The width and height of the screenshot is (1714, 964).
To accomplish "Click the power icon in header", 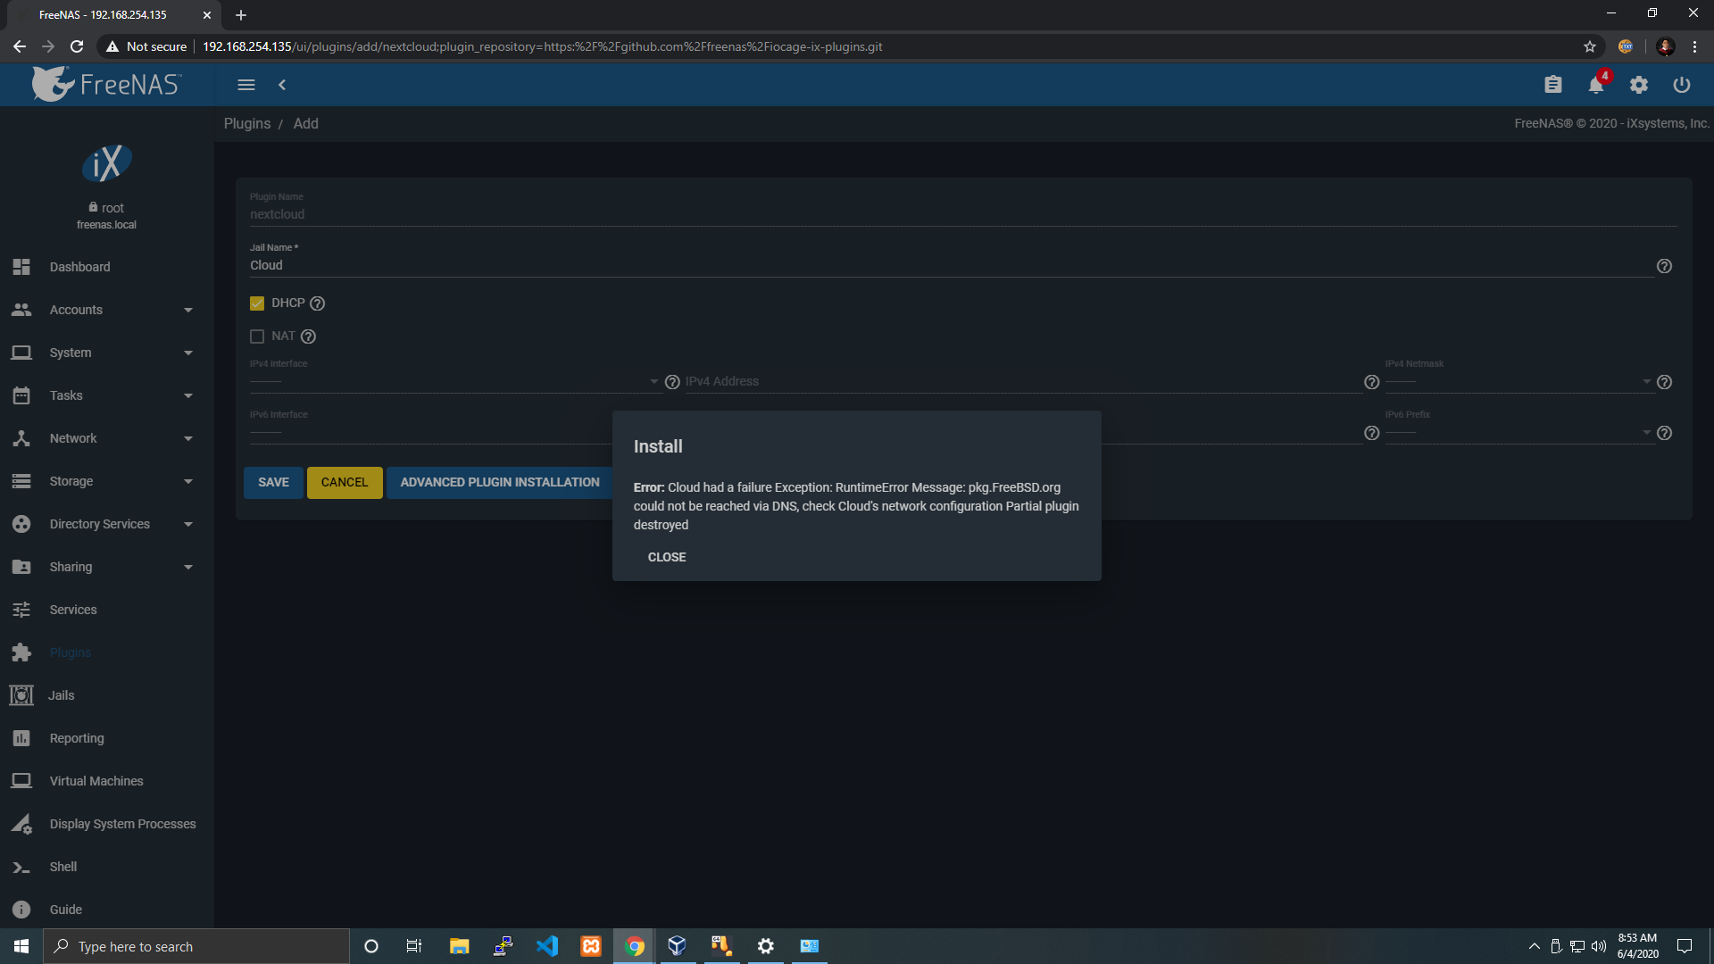I will click(x=1682, y=85).
